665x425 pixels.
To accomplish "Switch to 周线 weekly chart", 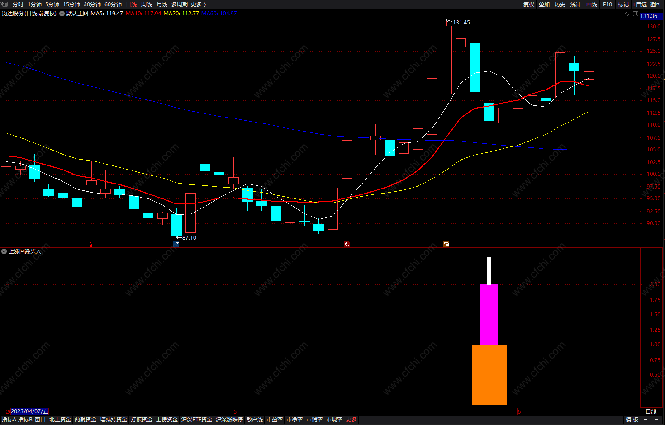I will point(147,4).
